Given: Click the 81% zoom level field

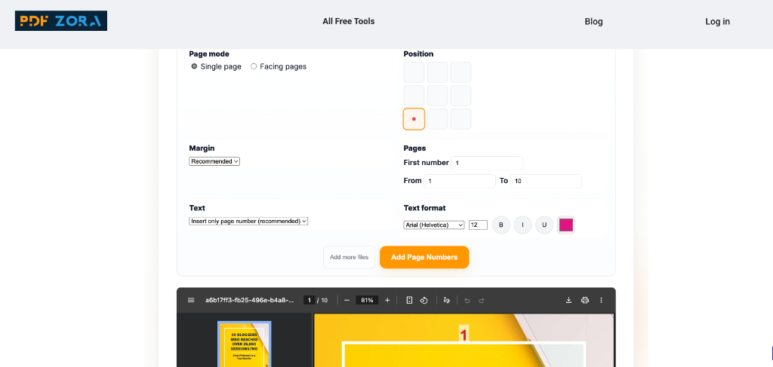Looking at the screenshot, I should (x=367, y=300).
